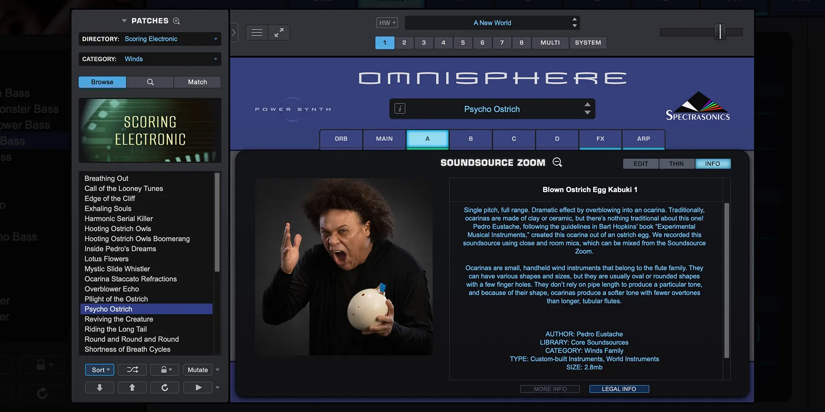
Task: Click the patch info 'i' icon
Action: point(400,109)
